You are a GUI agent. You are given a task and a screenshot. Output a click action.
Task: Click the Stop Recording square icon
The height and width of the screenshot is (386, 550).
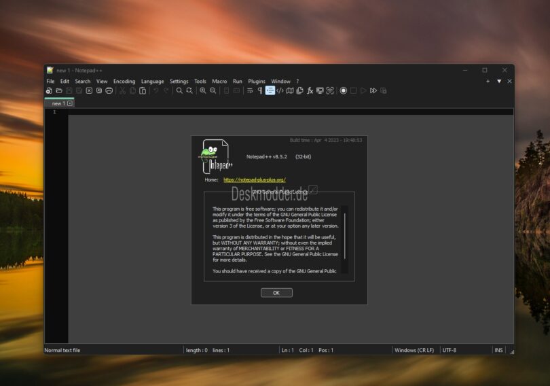click(x=354, y=90)
